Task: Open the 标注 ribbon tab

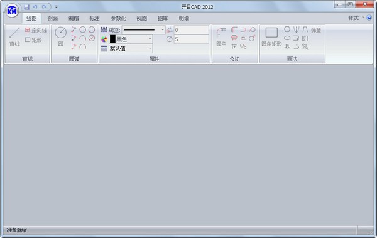Action: point(94,18)
